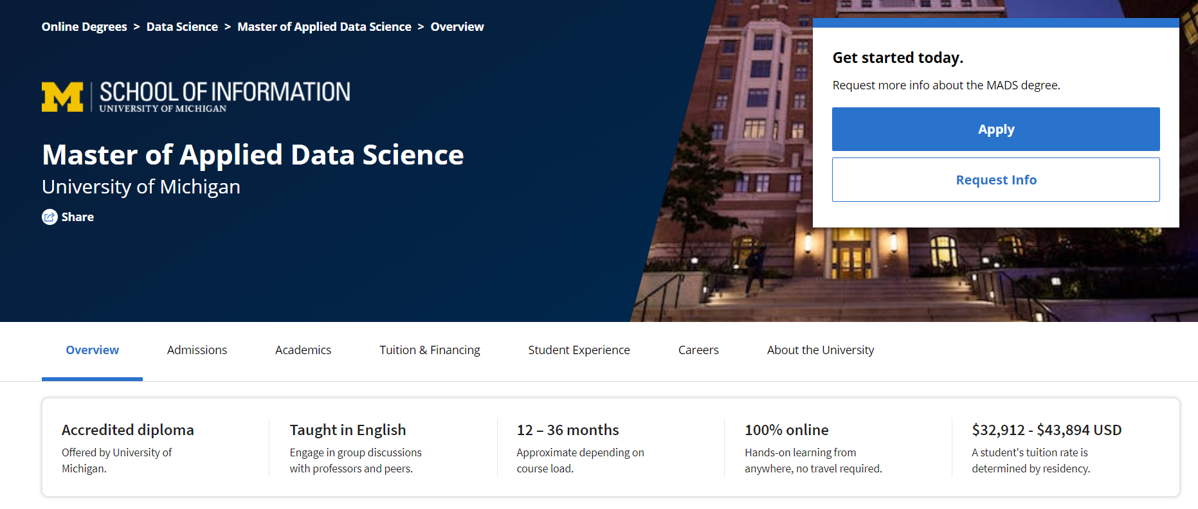Image resolution: width=1198 pixels, height=509 pixels.
Task: Click the Overview breadcrumb at top
Action: coord(457,27)
